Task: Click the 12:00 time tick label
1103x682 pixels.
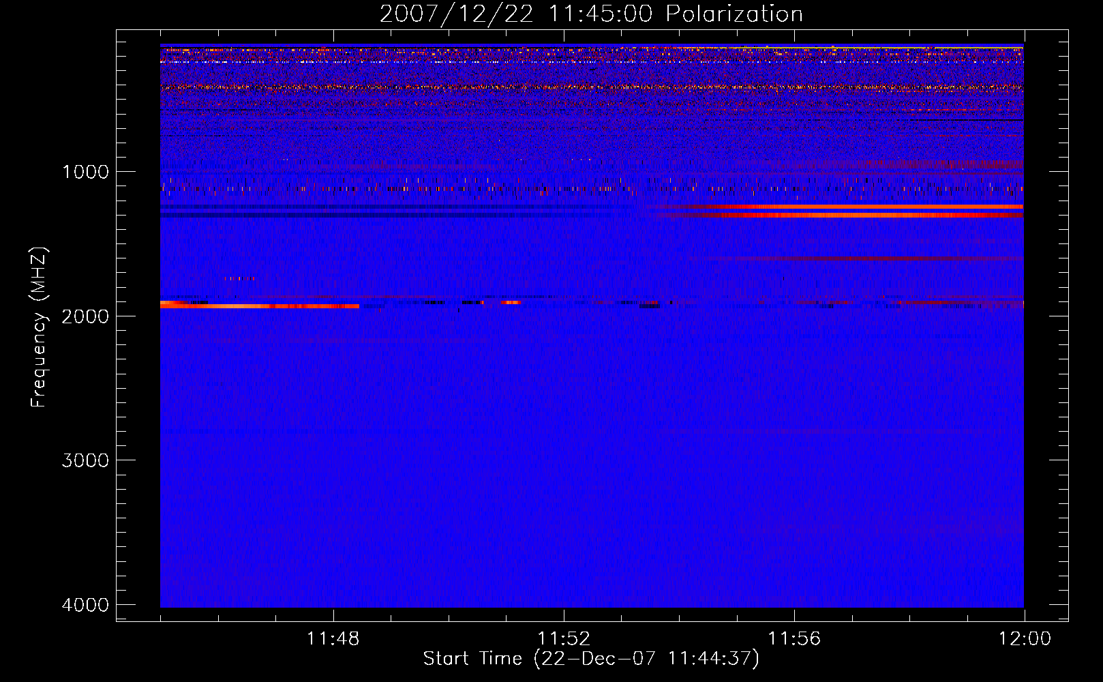Action: coord(1025,639)
